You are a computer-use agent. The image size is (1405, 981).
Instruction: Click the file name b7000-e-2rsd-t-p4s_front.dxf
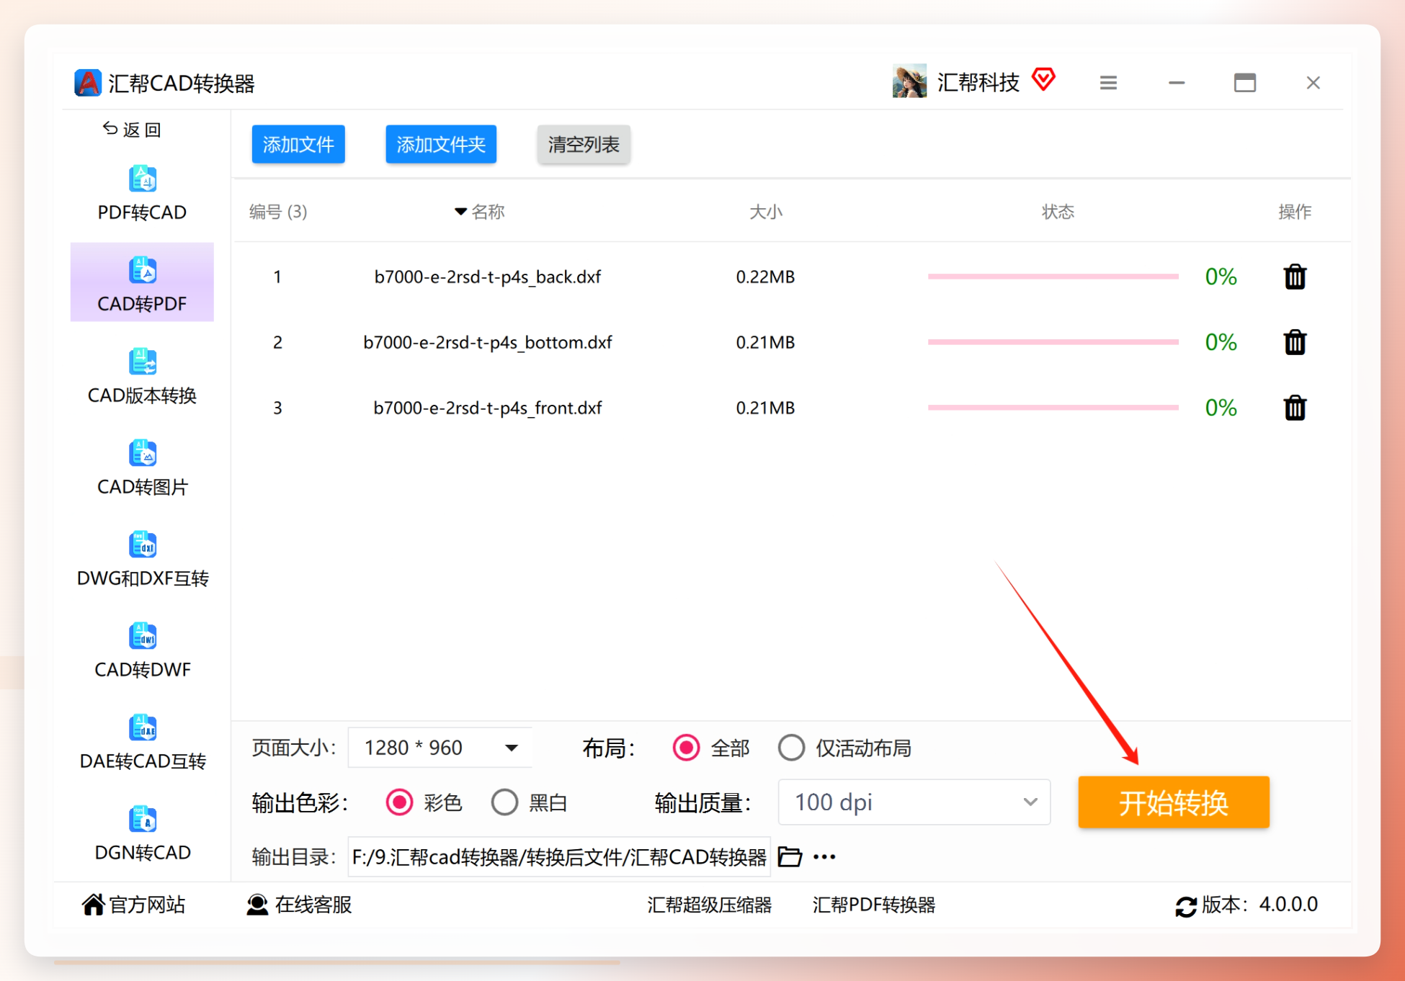coord(488,408)
